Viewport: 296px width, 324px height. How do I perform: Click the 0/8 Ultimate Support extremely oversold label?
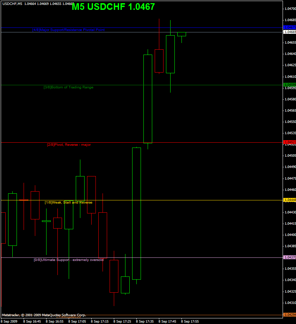[x=69, y=260]
